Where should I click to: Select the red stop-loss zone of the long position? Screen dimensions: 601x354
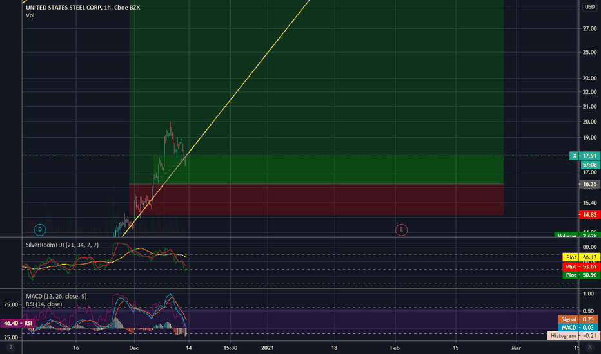click(x=316, y=200)
